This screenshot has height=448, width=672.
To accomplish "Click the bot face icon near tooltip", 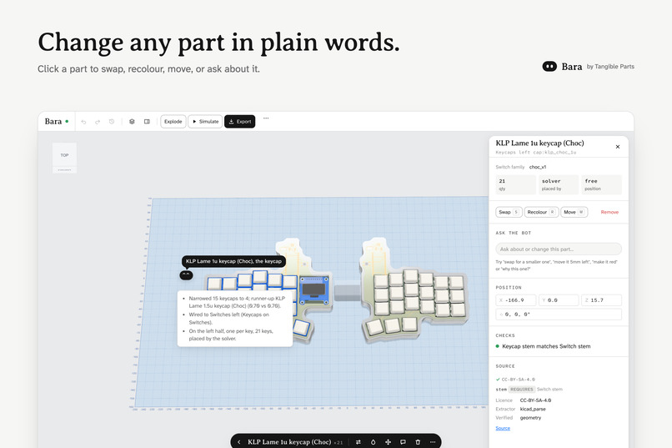I will pyautogui.click(x=186, y=274).
